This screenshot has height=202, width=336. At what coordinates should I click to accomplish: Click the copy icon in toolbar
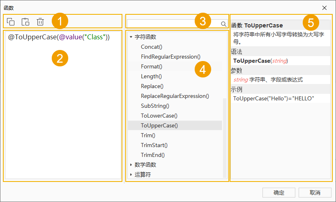click(11, 22)
